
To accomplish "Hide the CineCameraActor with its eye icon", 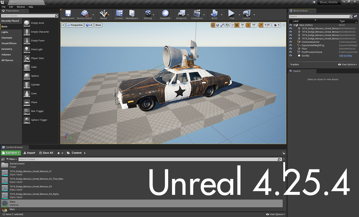I will point(290,42).
